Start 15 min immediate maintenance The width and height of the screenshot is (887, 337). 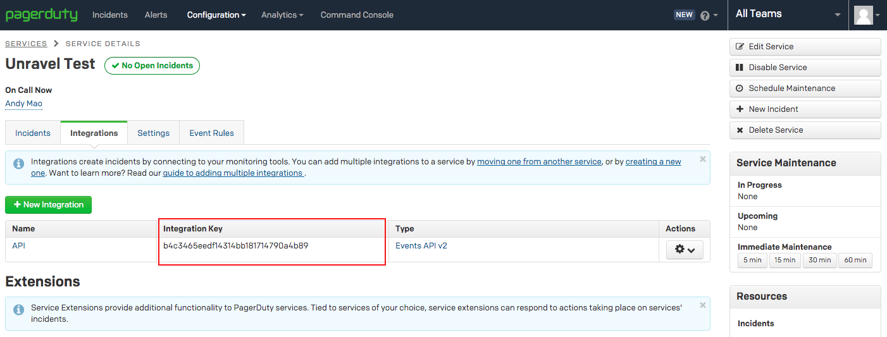click(785, 260)
